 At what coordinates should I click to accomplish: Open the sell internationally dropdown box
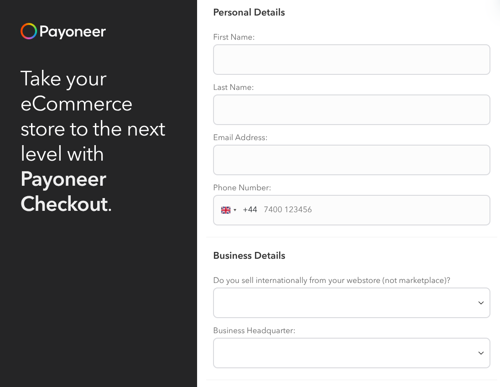pyautogui.click(x=351, y=303)
